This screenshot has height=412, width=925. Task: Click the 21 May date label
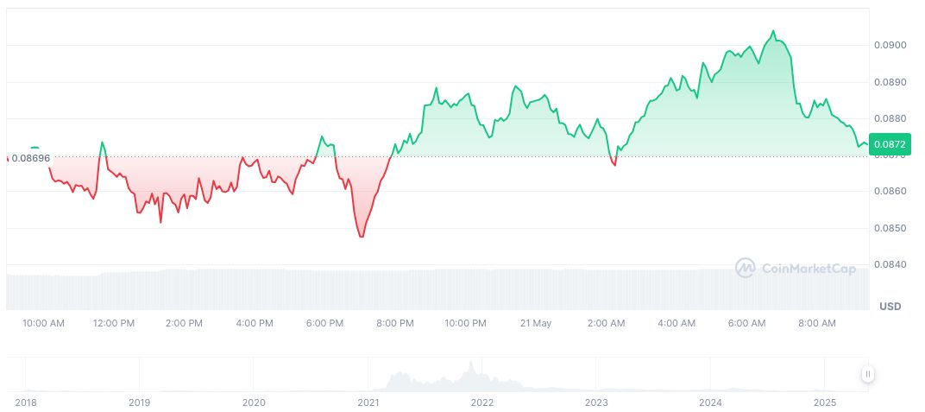click(536, 323)
